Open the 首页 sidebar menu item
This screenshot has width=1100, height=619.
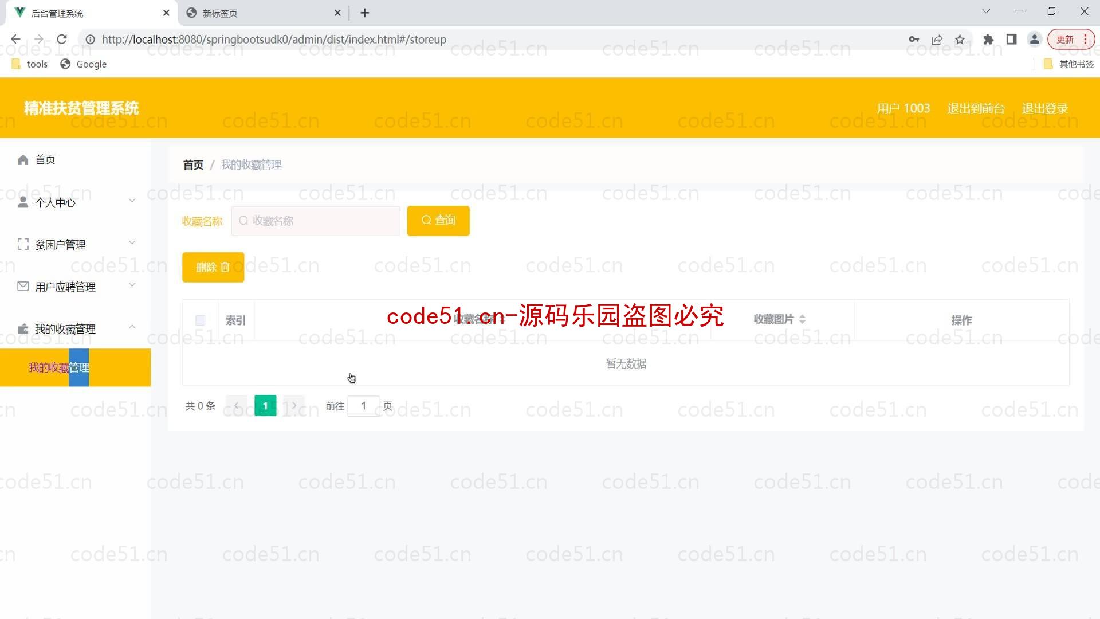point(75,160)
